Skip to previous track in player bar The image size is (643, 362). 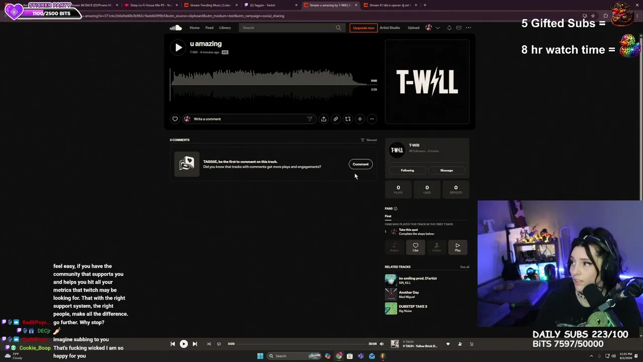click(172, 344)
